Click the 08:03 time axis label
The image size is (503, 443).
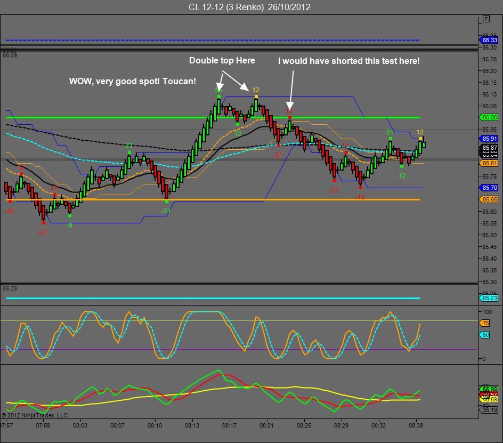coord(80,425)
